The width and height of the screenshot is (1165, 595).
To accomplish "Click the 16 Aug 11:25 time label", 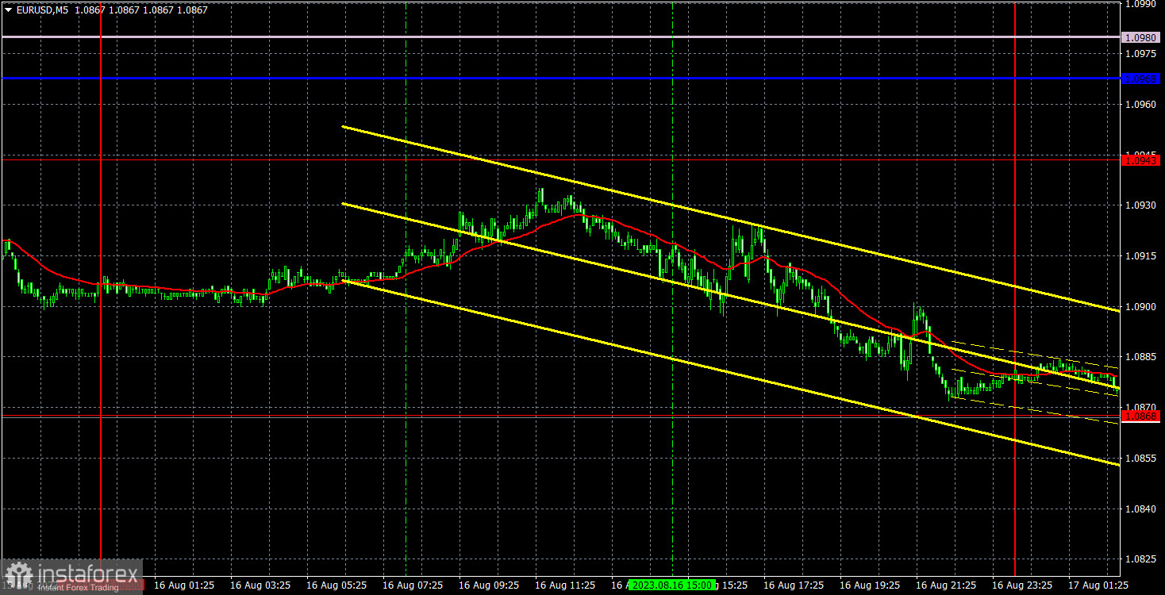I will [x=565, y=585].
